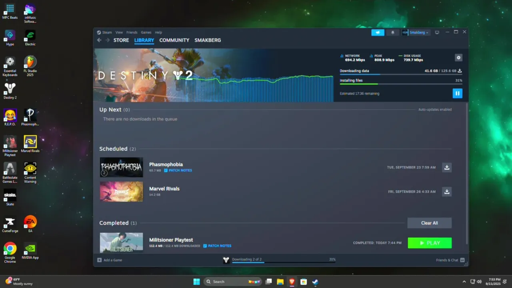Open the Help menu

158,32
